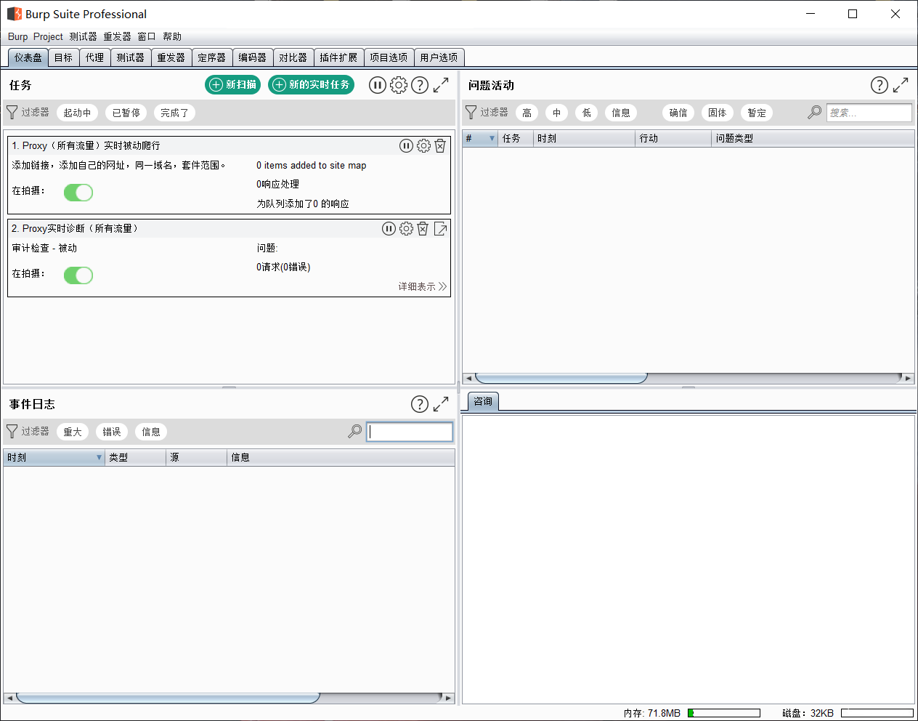This screenshot has height=721, width=918.
Task: Expand the 事件日志 panel to full screen
Action: 441,404
